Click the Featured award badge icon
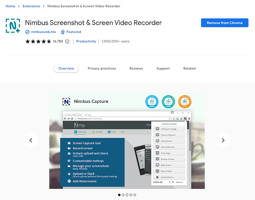This screenshot has height=200, width=255. tap(63, 32)
